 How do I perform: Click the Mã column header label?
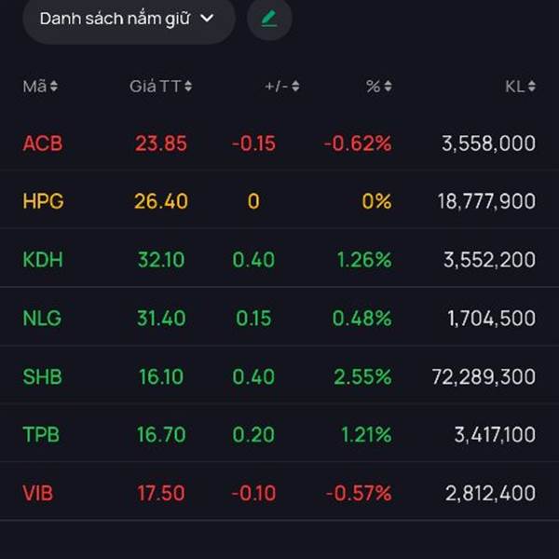(34, 87)
